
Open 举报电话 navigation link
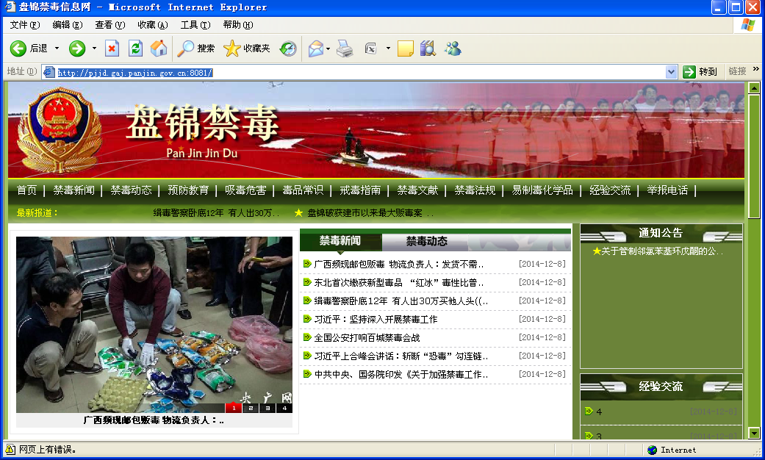667,190
